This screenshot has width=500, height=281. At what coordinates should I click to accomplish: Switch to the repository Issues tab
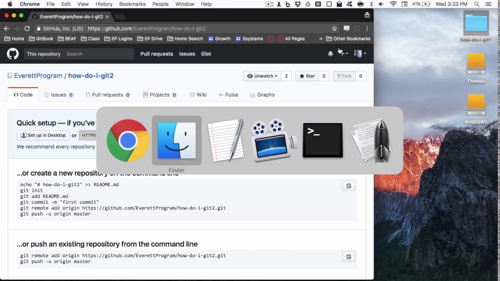(x=59, y=95)
